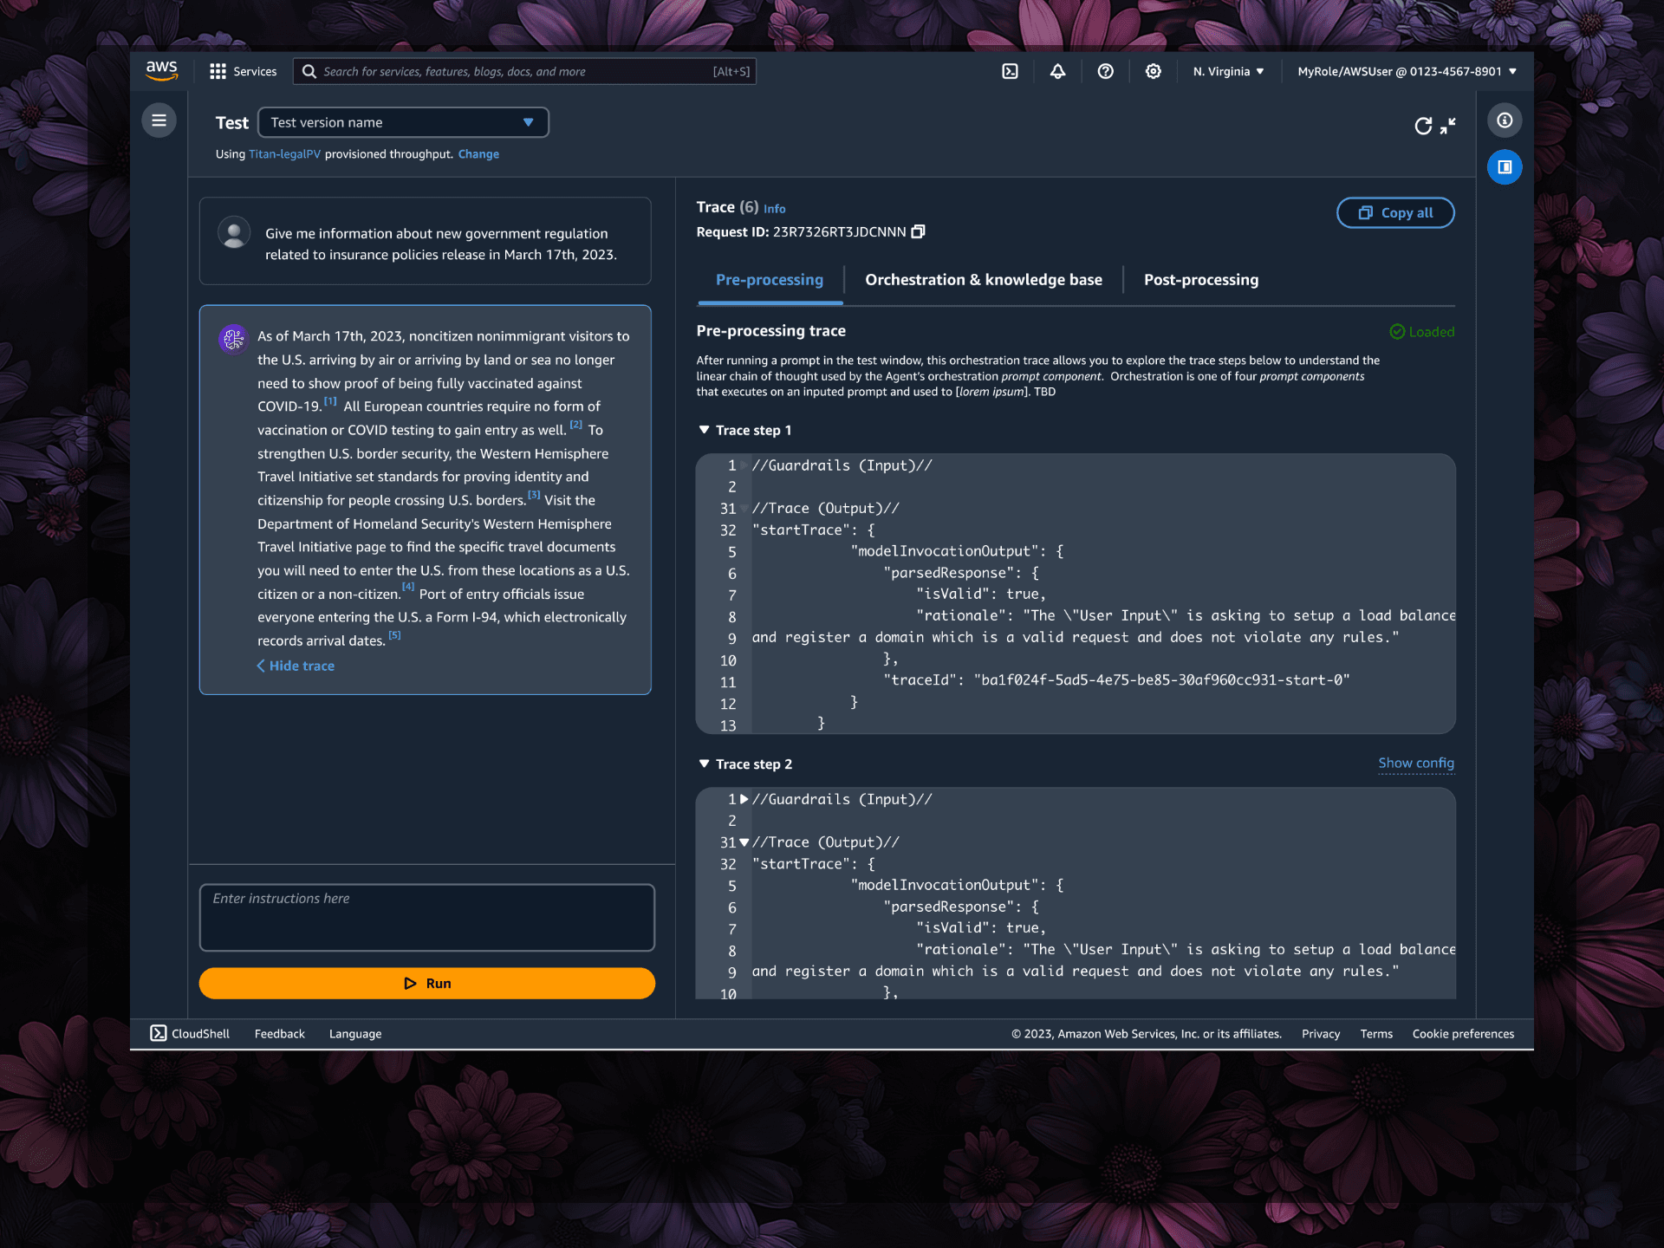Select the Pre-processing tab
The image size is (1664, 1248).
pyautogui.click(x=770, y=280)
